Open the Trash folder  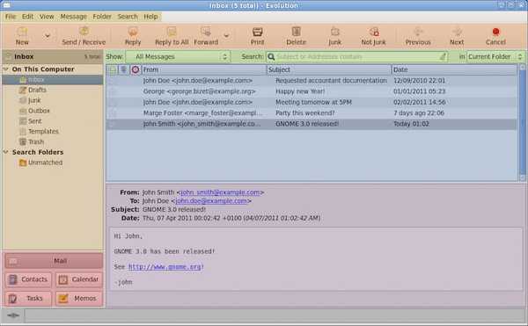click(36, 141)
